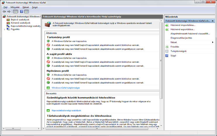Click tree pane horizontal scrollbar thumb

[x=13, y=128]
